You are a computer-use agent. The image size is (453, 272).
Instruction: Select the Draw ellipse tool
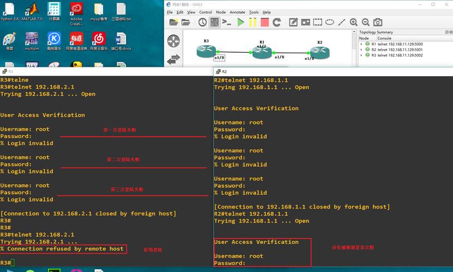click(330, 22)
